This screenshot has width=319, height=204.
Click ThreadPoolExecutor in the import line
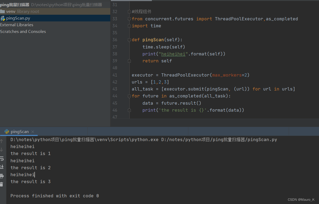tap(239, 19)
